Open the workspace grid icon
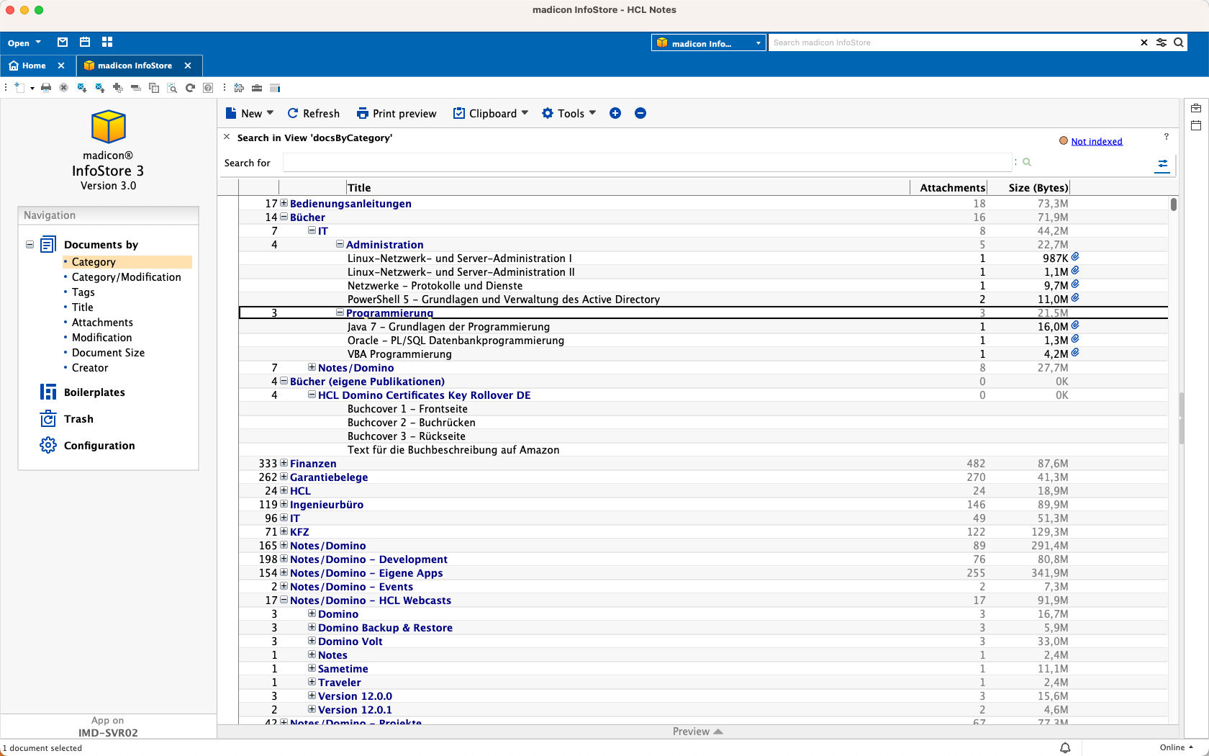 tap(107, 42)
